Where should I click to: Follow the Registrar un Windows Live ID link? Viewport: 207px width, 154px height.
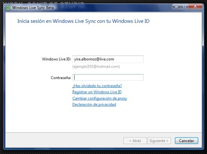(97, 92)
